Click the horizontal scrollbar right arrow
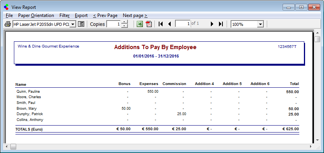Image resolution: width=324 pixels, height=153 pixels. point(311,146)
